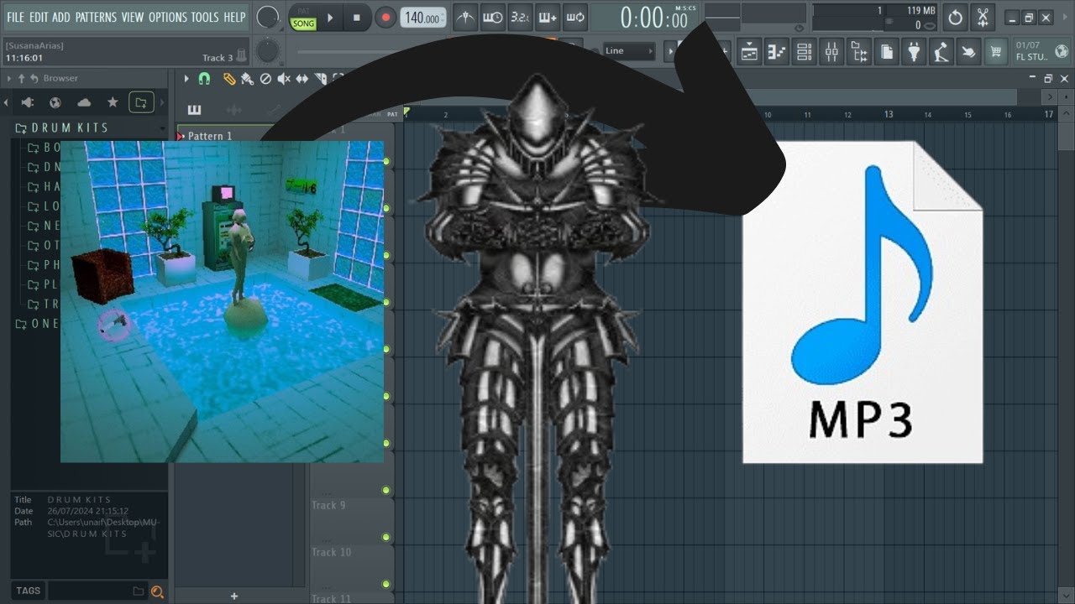
Task: Click the master volume knob
Action: tap(268, 17)
